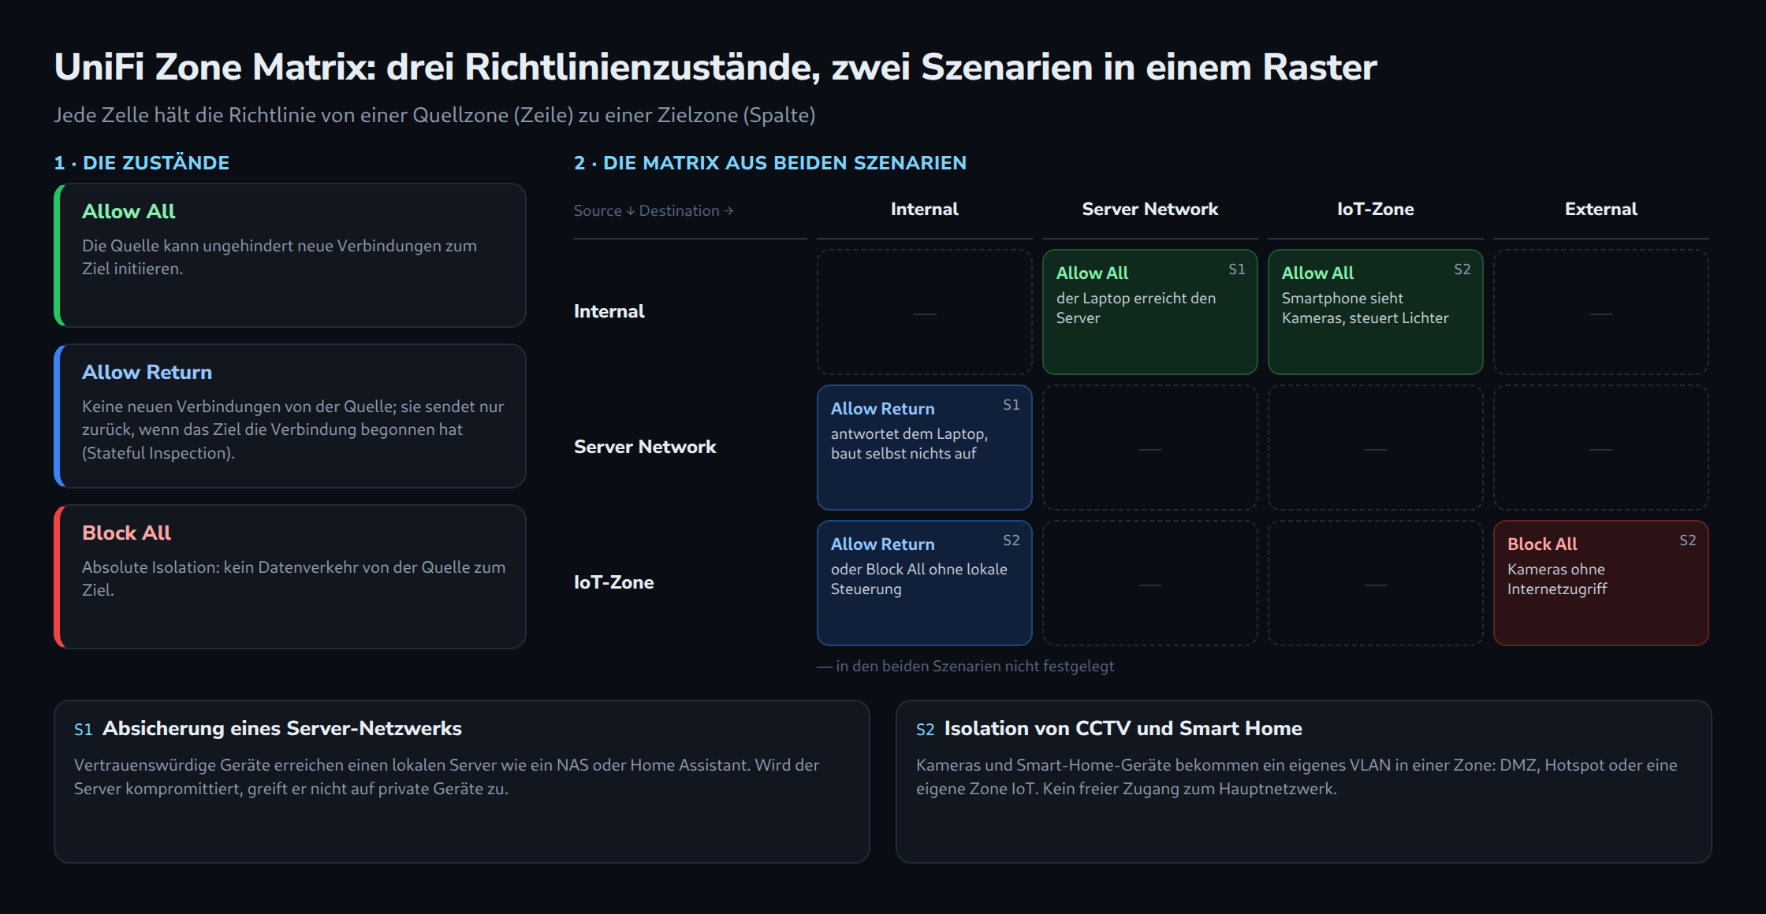The height and width of the screenshot is (914, 1766).
Task: Click the empty IoT-Zone to IoT-Zone cell
Action: pyautogui.click(x=1375, y=583)
